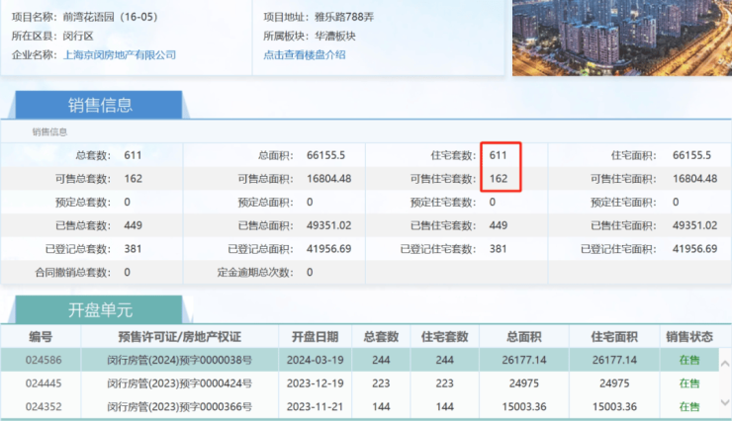
Task: Click 在售 status in the 024586 row
Action: tap(688, 360)
